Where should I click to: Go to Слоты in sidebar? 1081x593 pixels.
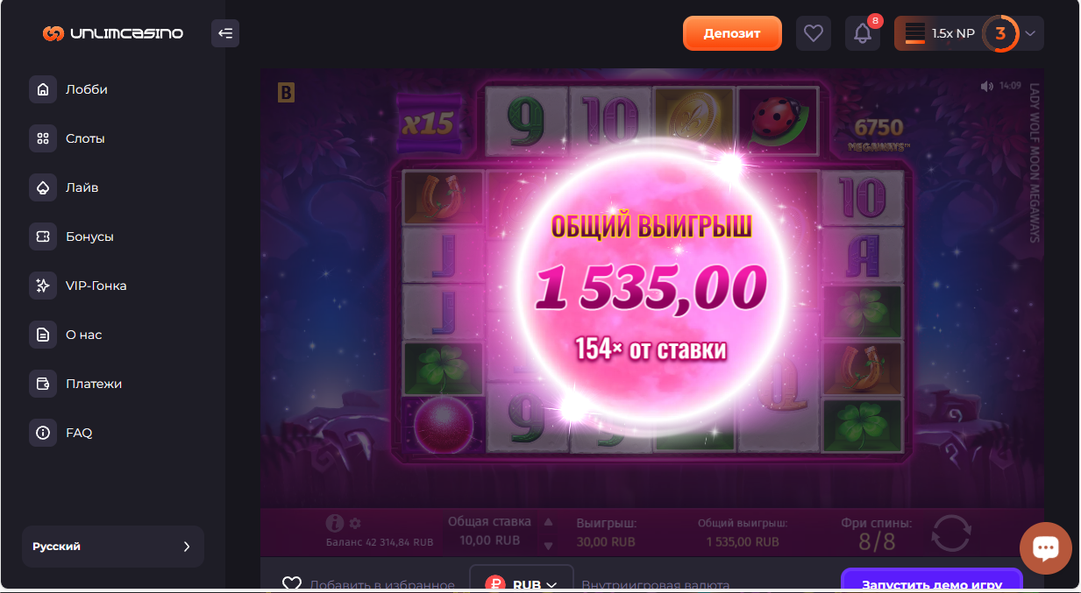tap(85, 138)
